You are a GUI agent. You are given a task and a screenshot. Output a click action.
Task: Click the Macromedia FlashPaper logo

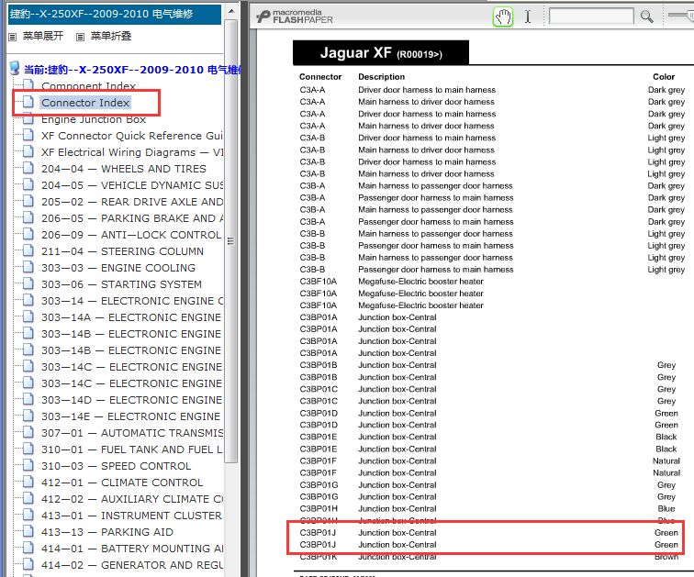click(295, 17)
